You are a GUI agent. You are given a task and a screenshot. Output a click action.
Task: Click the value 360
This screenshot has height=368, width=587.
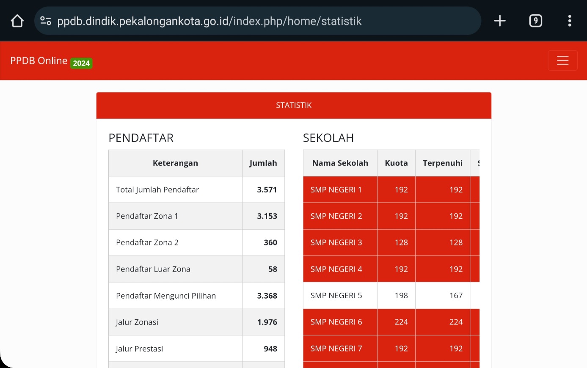(270, 243)
